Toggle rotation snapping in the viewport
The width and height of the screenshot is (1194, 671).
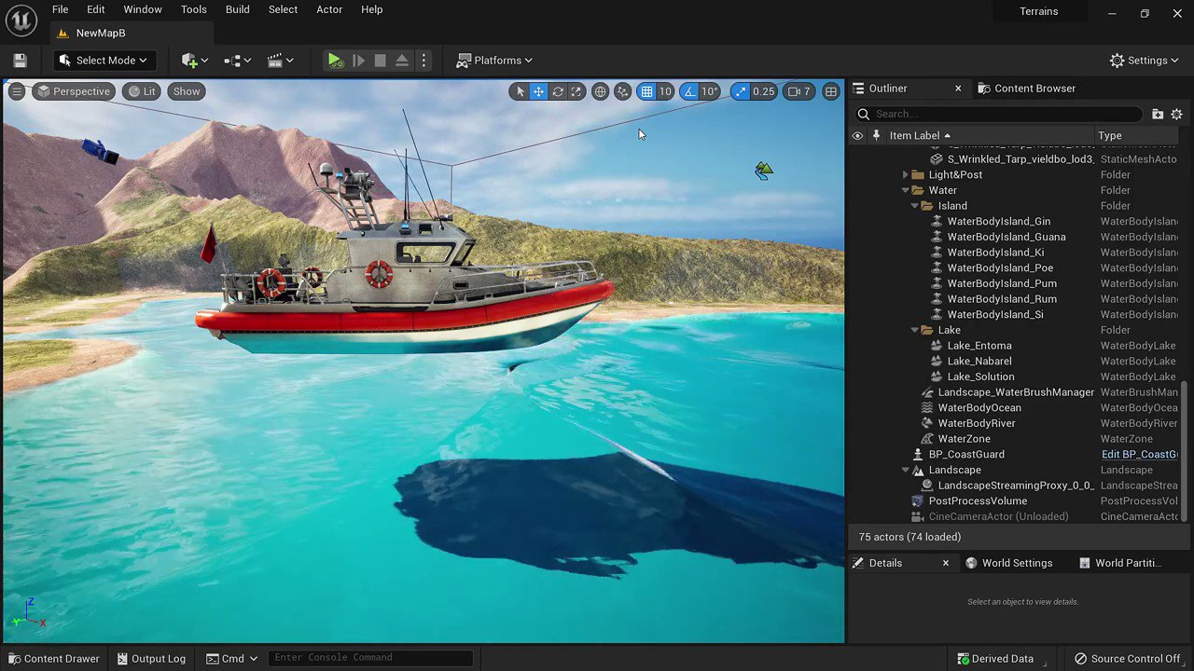click(692, 90)
